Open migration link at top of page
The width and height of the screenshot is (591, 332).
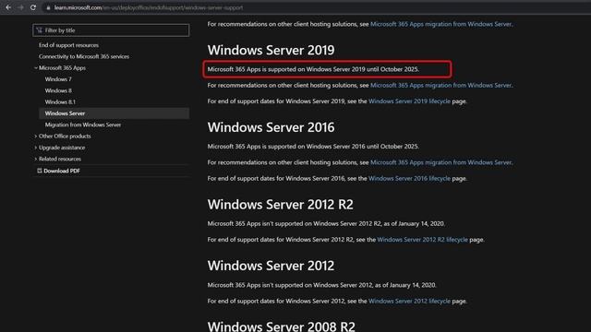point(440,24)
